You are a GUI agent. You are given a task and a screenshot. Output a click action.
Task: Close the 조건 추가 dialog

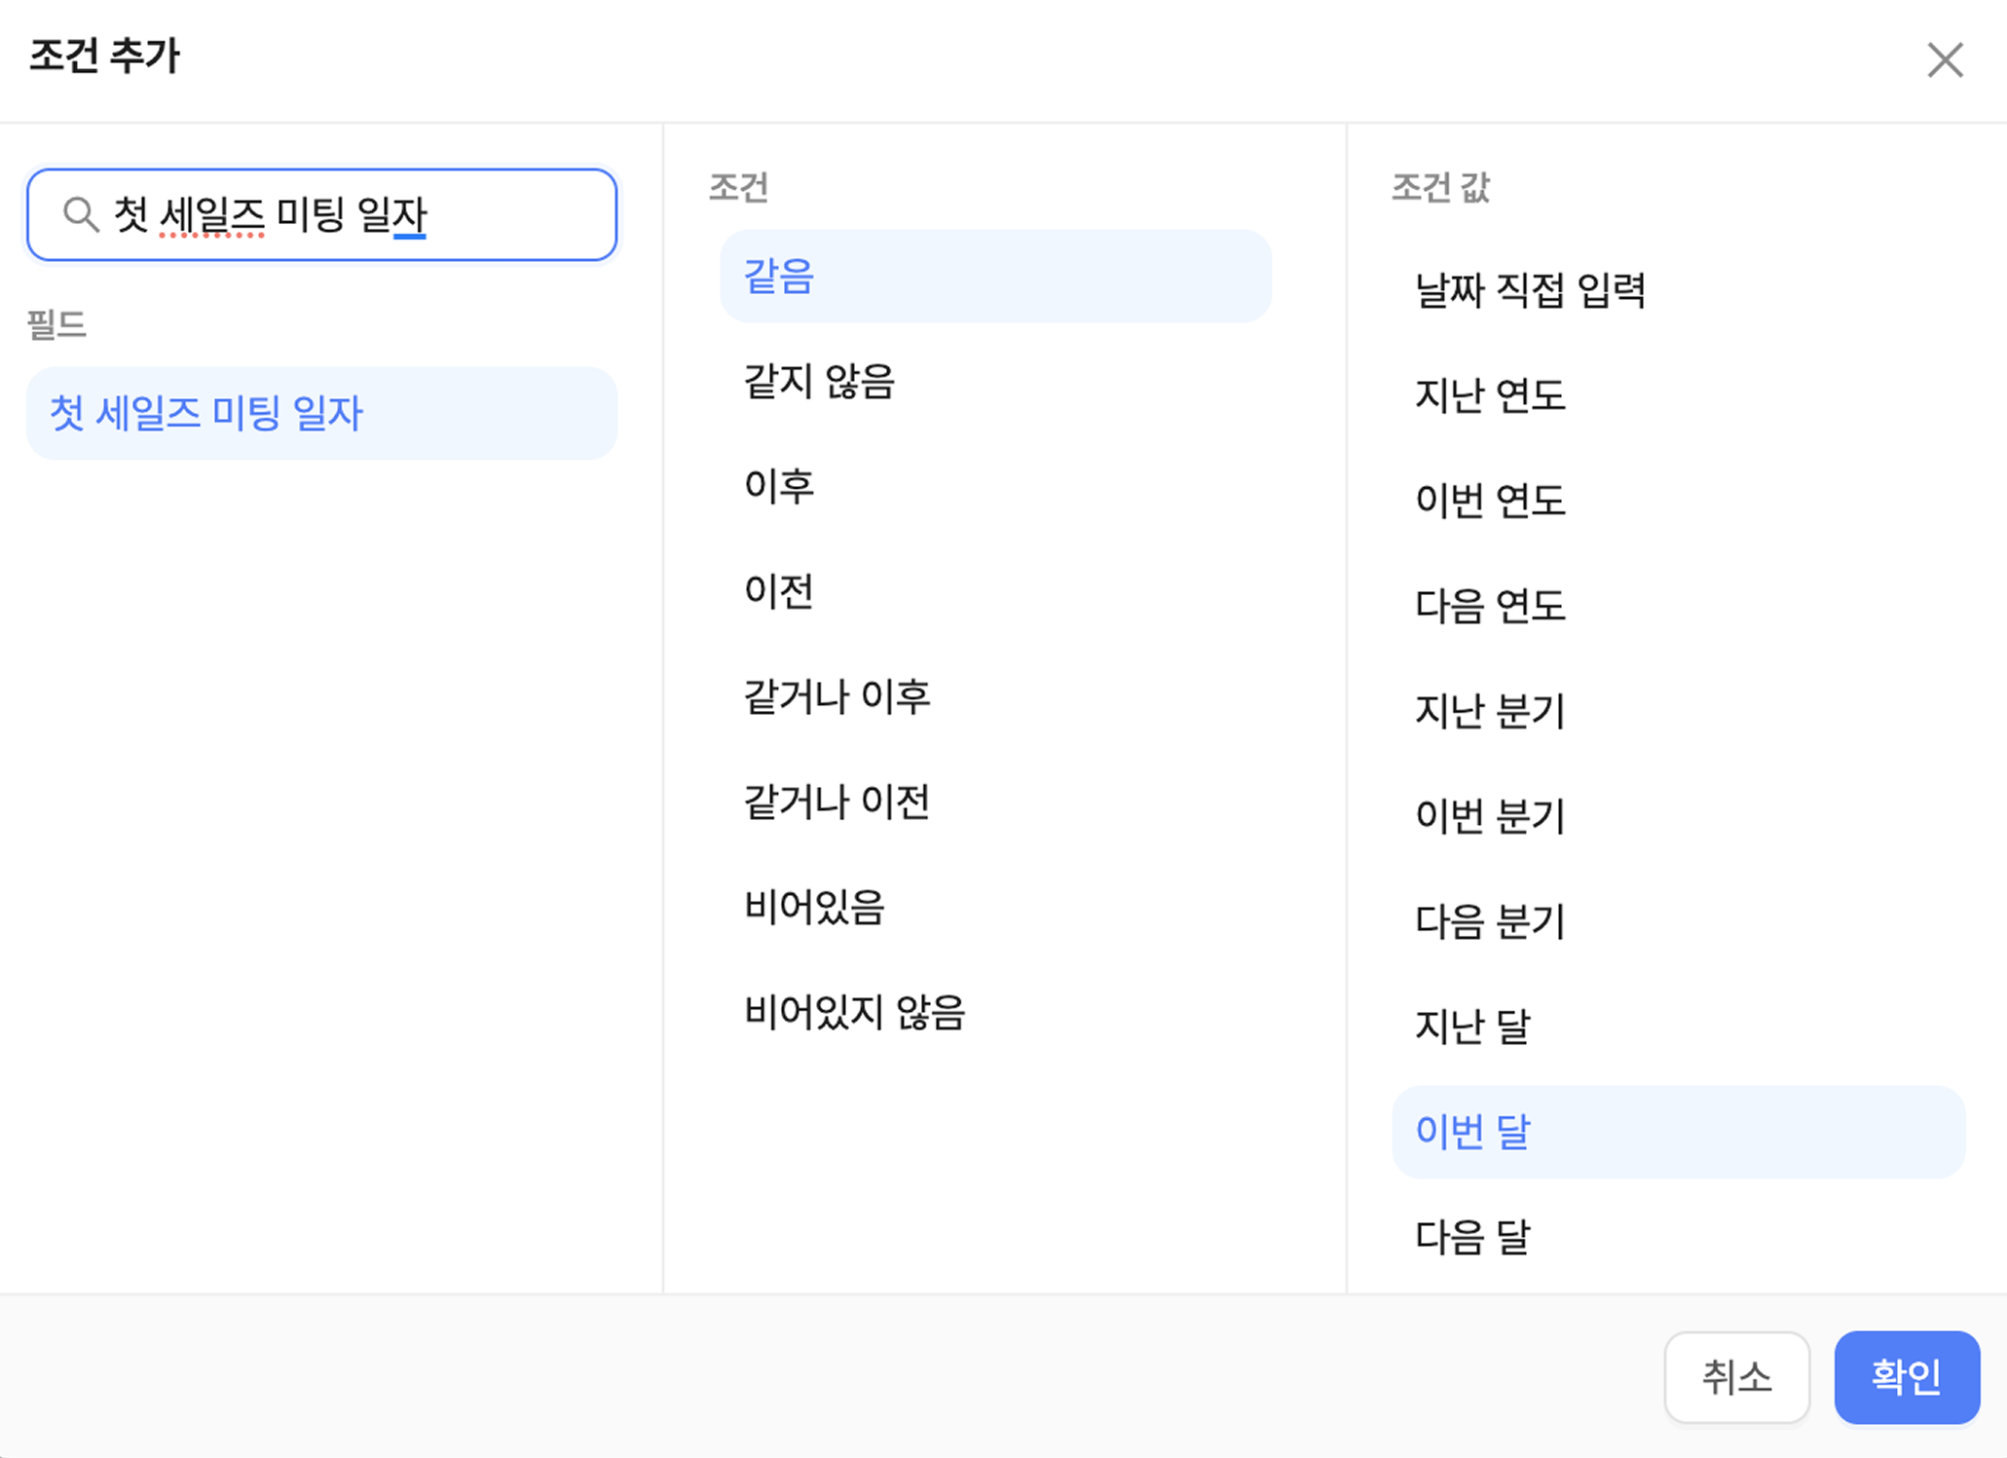point(1945,60)
